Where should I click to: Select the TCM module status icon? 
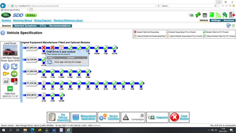(114, 83)
